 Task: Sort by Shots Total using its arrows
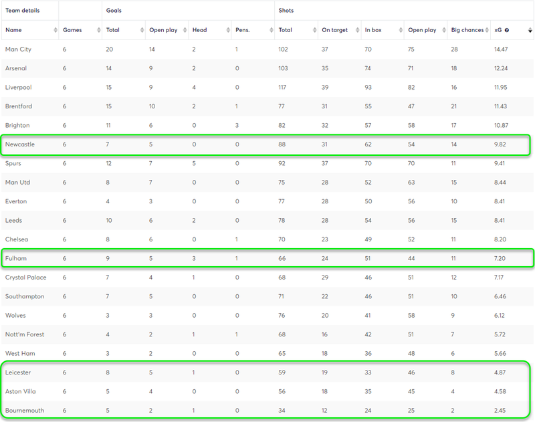pos(314,30)
